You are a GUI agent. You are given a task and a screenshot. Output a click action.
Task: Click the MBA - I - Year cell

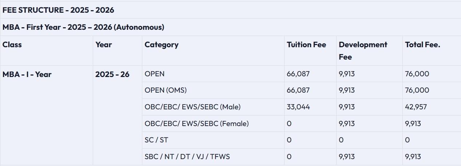pyautogui.click(x=27, y=74)
